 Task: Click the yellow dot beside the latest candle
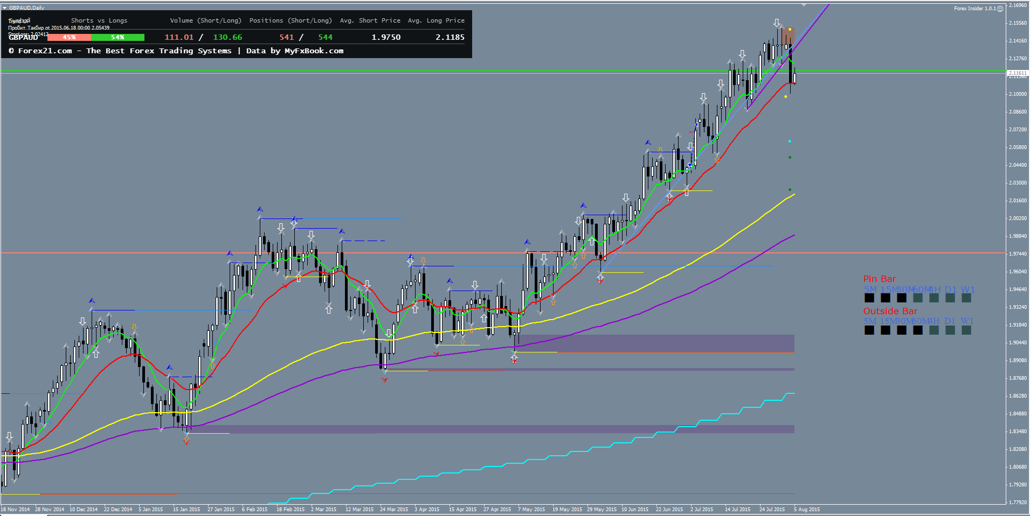[786, 97]
